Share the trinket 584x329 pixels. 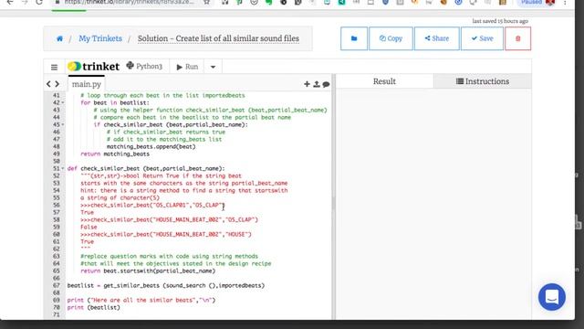click(x=437, y=38)
